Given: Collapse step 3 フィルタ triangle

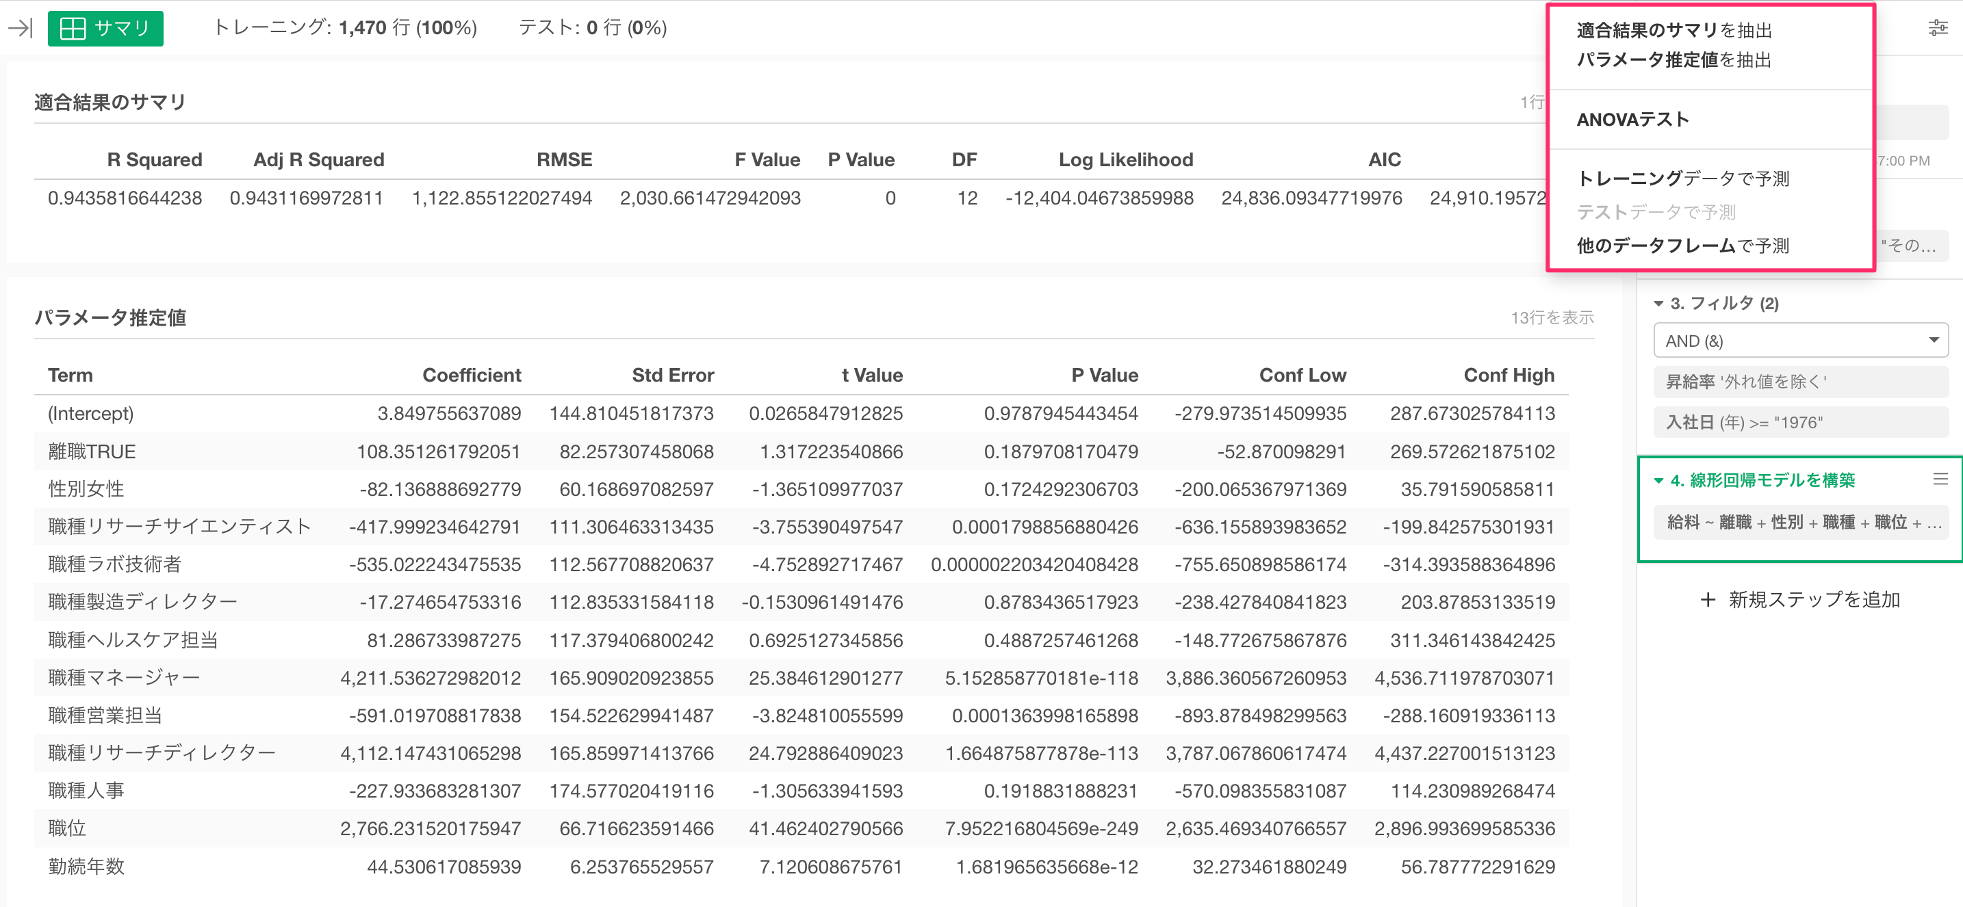Looking at the screenshot, I should tap(1658, 303).
